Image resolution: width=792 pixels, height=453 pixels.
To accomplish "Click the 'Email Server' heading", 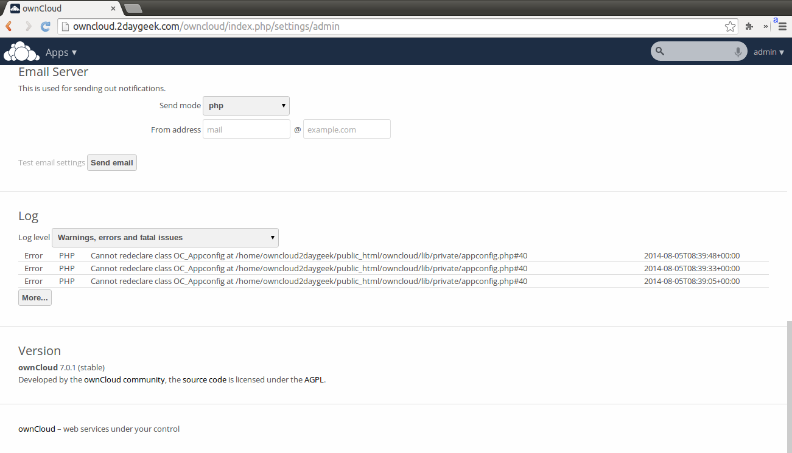I will tap(54, 72).
